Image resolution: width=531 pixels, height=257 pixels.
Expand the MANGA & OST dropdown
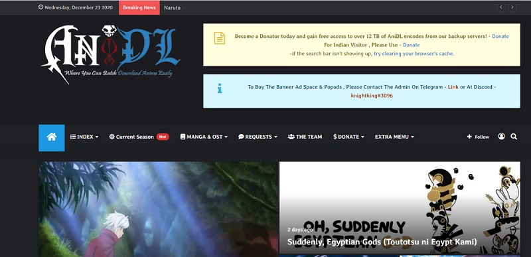coord(204,137)
